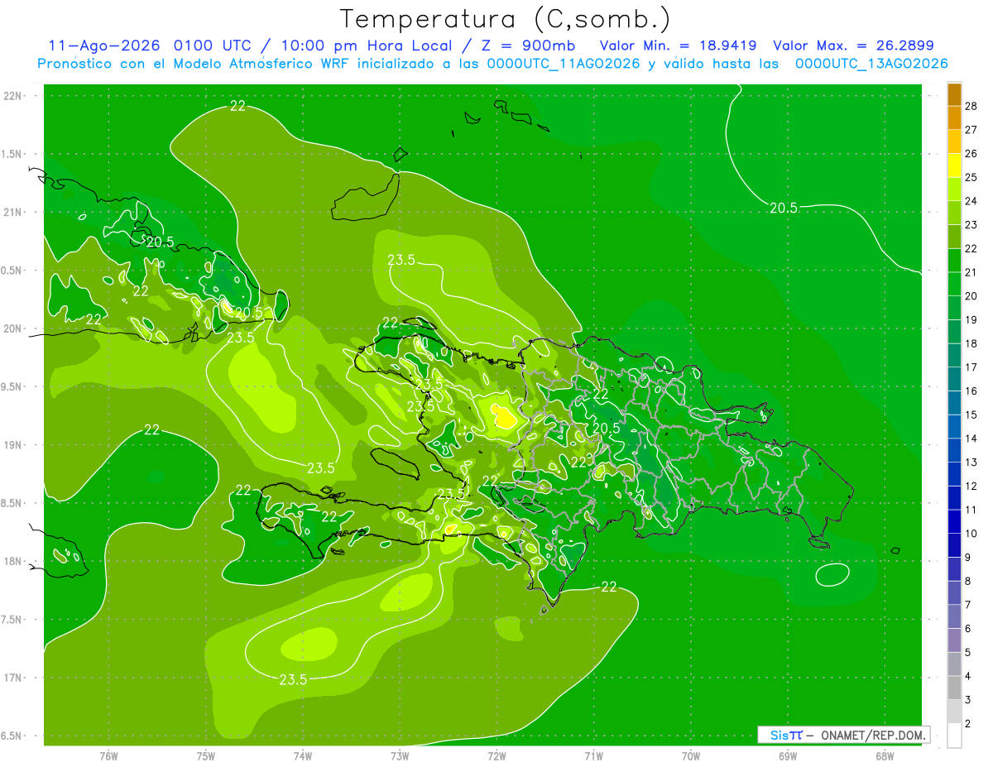Click the "22" contour label near 22N at the top

[238, 105]
